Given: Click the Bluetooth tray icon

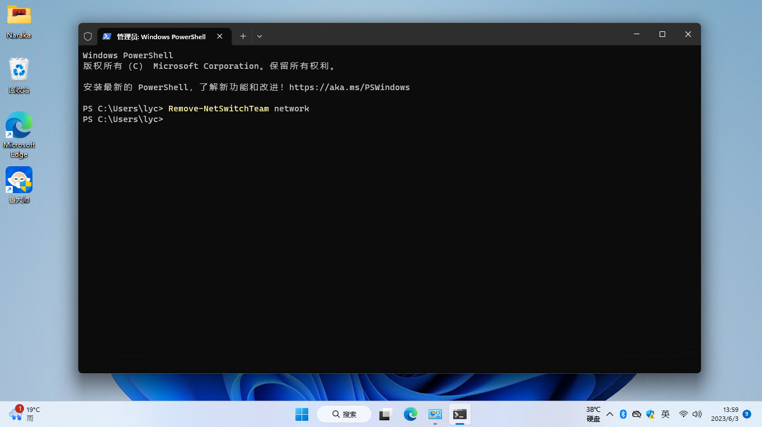Looking at the screenshot, I should 623,414.
